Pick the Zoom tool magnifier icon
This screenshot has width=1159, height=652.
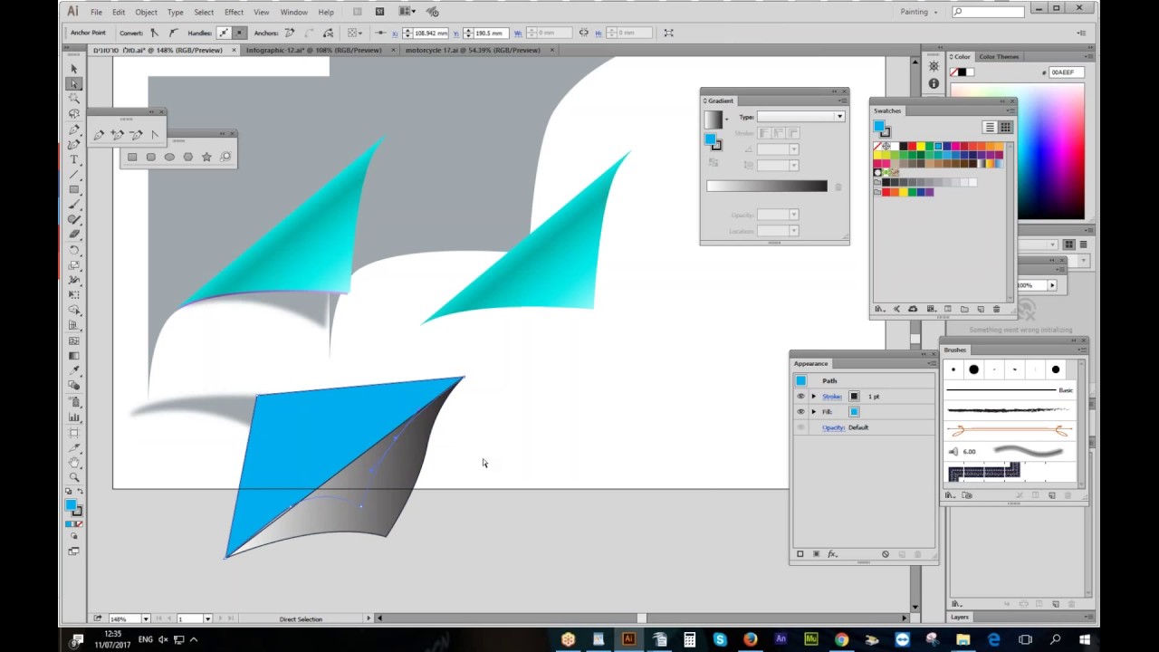click(x=74, y=477)
